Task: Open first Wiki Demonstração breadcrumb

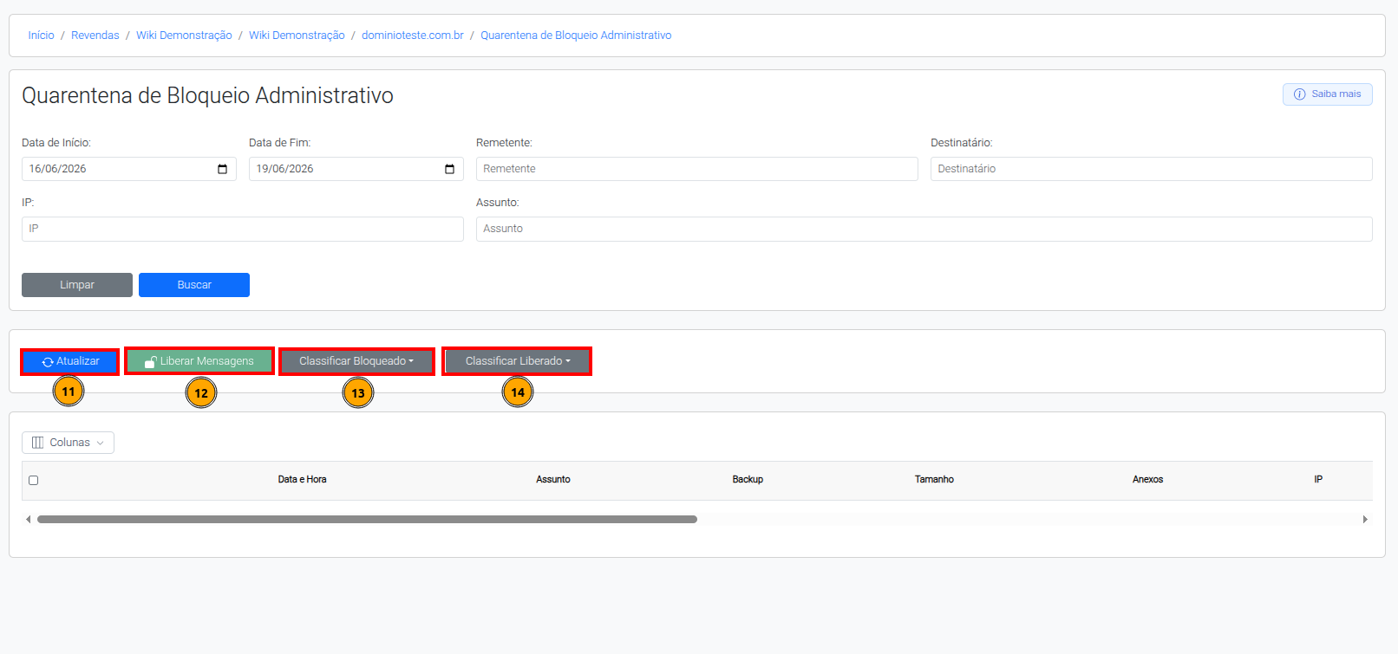Action: pos(184,36)
